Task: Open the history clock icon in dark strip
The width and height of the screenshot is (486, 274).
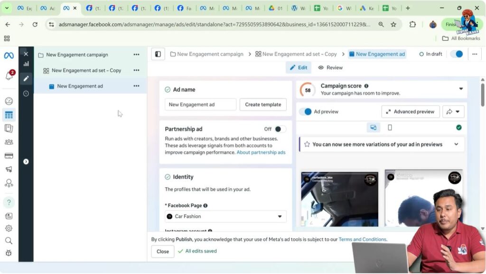Action: [x=26, y=93]
